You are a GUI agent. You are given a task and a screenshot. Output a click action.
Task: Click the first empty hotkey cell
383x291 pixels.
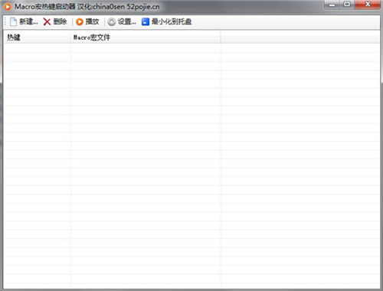click(38, 48)
